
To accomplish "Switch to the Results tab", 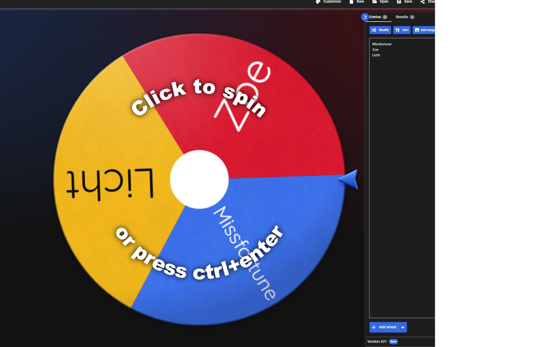I will 405,17.
